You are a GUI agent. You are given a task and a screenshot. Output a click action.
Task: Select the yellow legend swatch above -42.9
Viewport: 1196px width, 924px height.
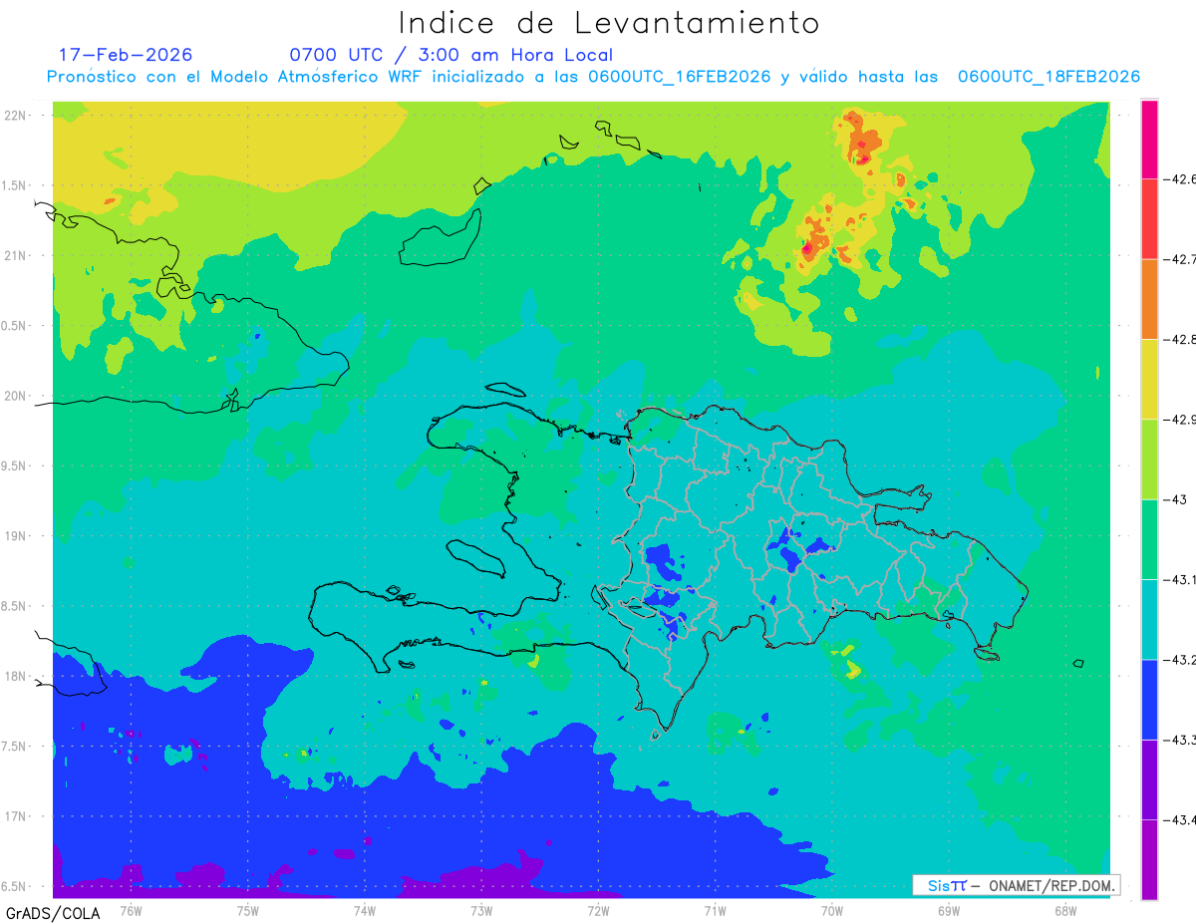[x=1149, y=379]
